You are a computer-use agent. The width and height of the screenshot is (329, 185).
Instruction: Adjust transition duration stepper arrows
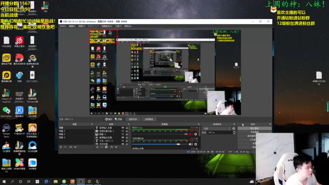point(234,132)
